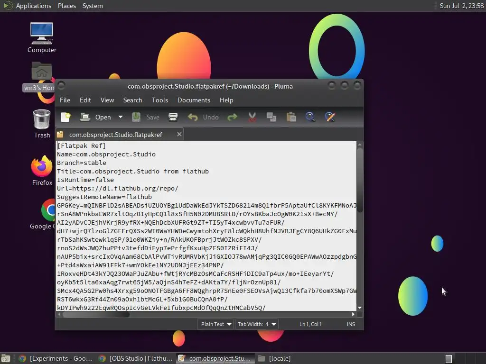Viewport: 486px width, 364px height.
Task: Open the Help menu
Action: 226,100
